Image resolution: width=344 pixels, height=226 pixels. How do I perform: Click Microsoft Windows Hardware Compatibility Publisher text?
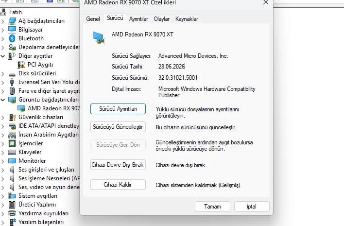click(207, 92)
